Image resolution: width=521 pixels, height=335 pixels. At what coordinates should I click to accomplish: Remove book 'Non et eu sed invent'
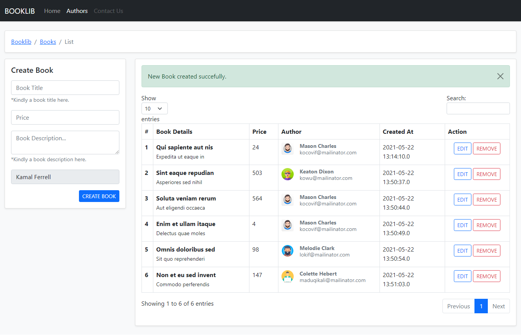click(x=487, y=276)
